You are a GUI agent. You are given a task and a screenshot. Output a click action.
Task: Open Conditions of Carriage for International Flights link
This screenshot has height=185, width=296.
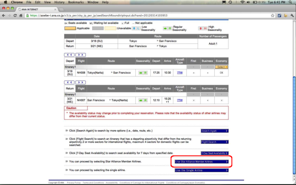[x=142, y=183]
